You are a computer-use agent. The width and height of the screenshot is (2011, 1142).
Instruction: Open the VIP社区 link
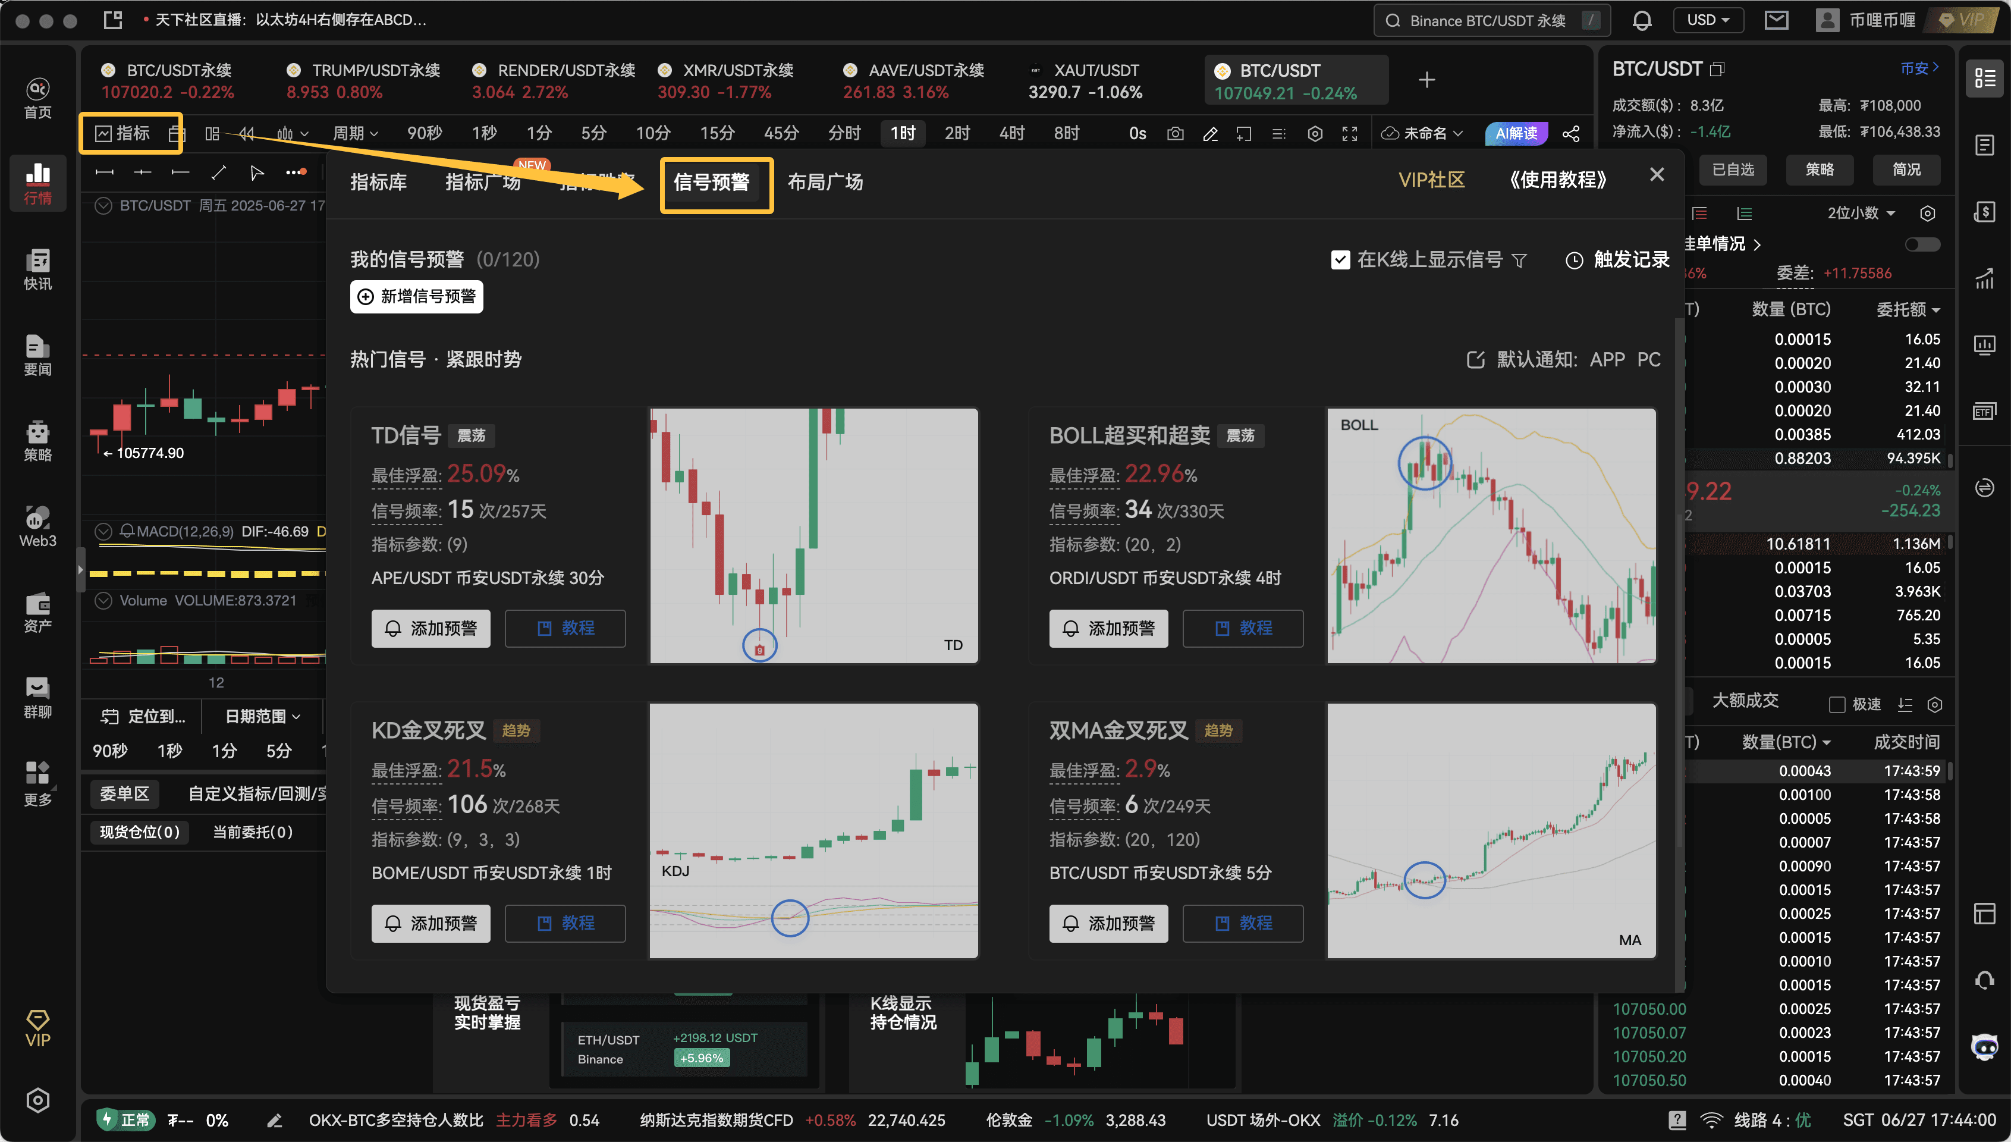tap(1432, 180)
